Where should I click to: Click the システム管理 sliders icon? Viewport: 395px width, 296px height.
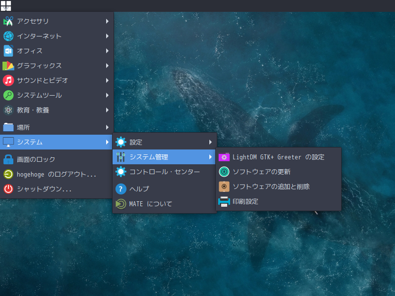[x=120, y=157]
